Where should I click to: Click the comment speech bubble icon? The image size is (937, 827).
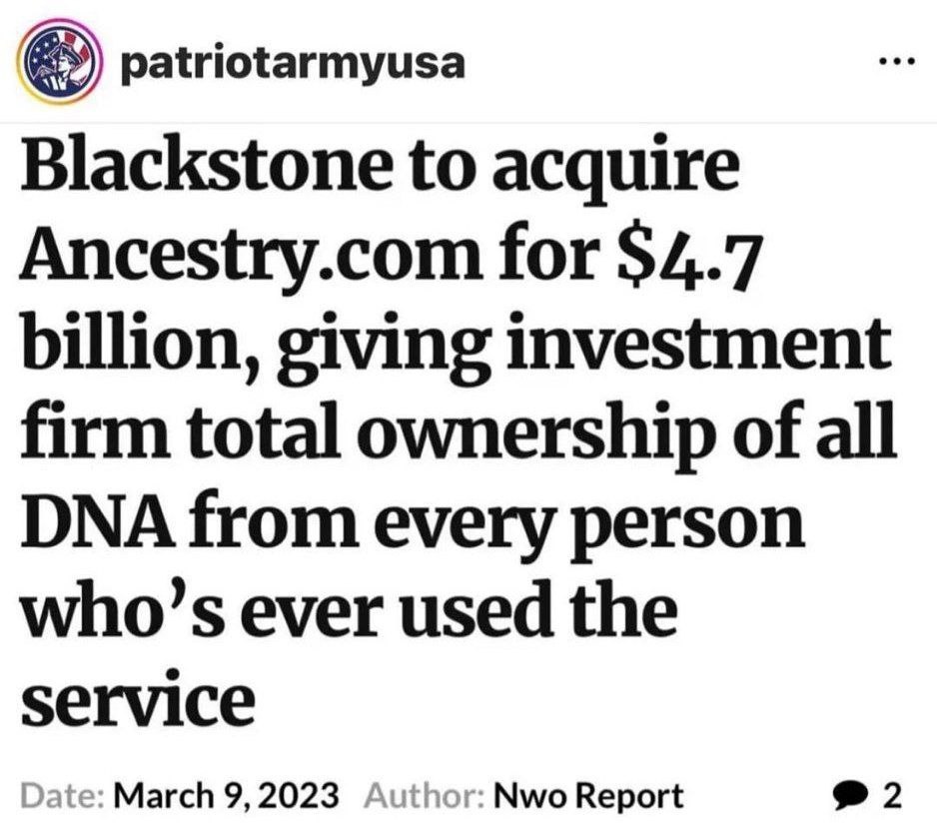[x=851, y=796]
